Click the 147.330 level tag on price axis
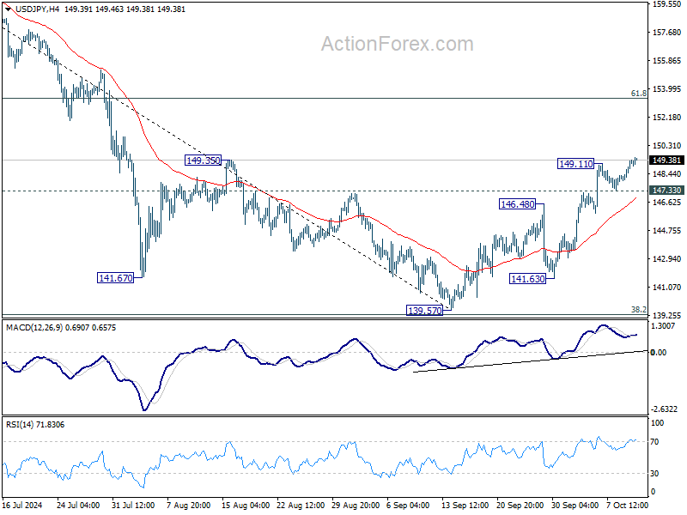Viewport: 687px width, 515px height. (666, 190)
